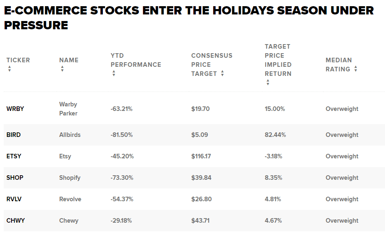Sort table by Ticker column arrows
Viewport: 385px width, 240px height.
tap(10, 69)
